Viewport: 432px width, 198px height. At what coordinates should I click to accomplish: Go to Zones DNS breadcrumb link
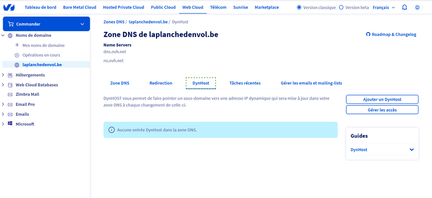[114, 22]
